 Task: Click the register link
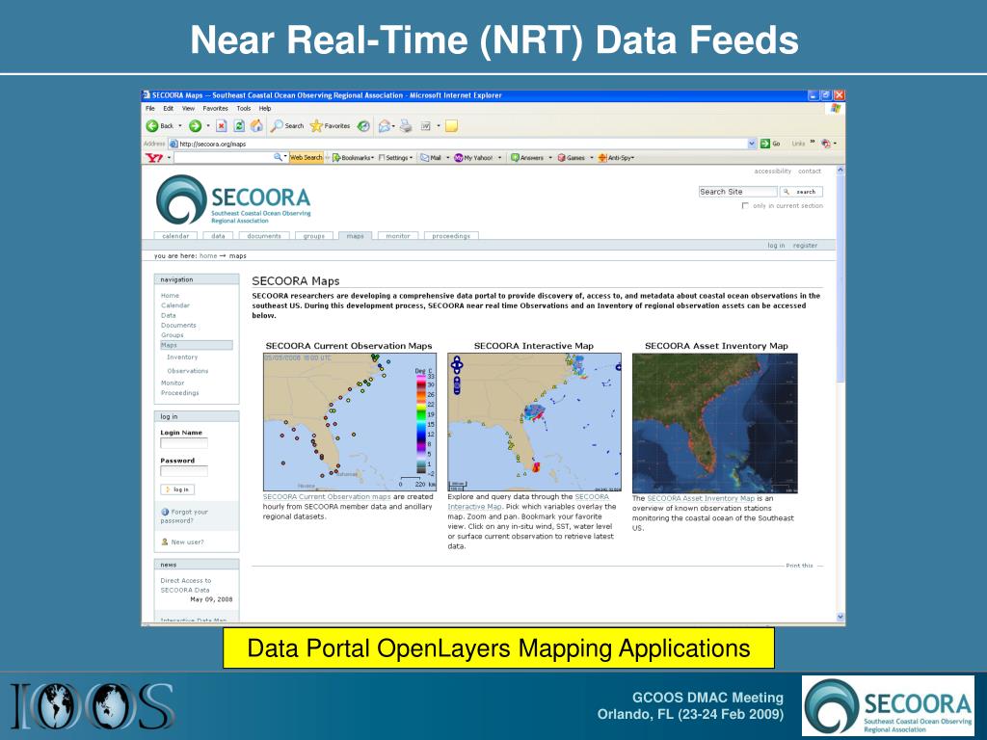[805, 246]
